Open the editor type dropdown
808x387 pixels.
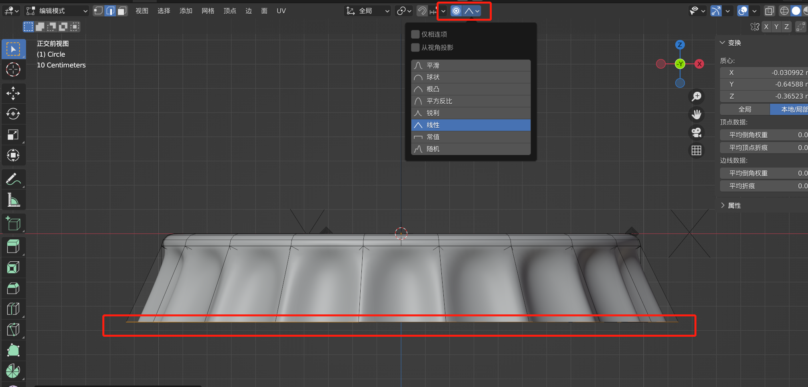[11, 11]
